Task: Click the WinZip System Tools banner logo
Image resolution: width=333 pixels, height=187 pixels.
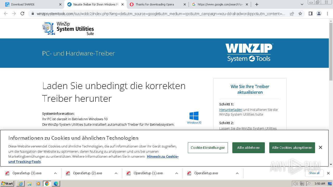Action: [249, 53]
